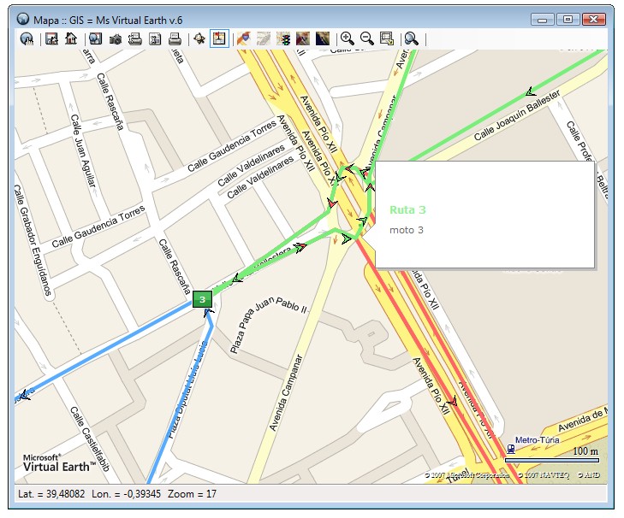Click the Metro-Túria station icon
624x518 pixels.
(511, 447)
